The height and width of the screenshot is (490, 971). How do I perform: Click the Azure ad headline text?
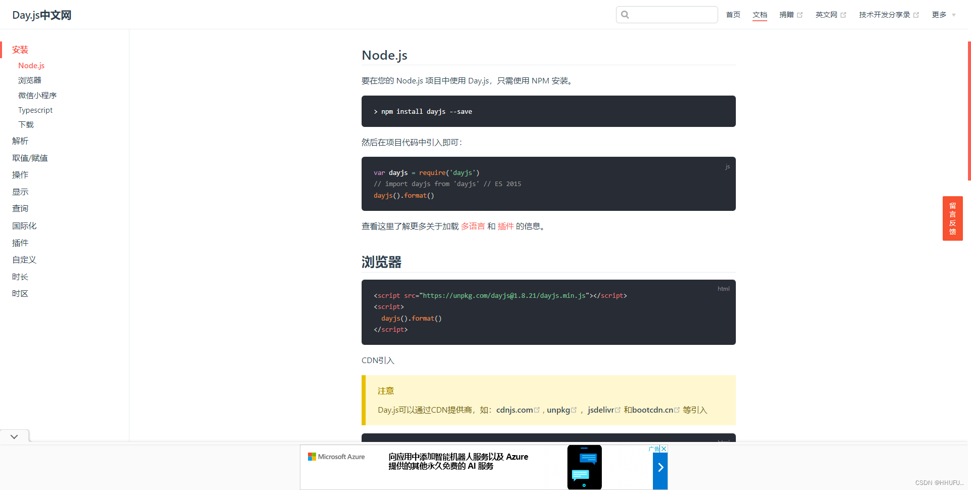tap(458, 461)
